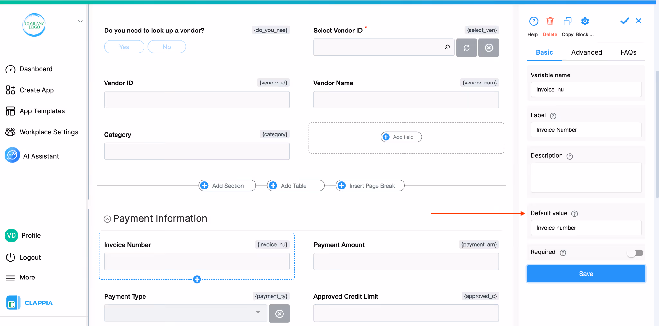The width and height of the screenshot is (659, 326).
Task: Clear Payment Type with the X button
Action: click(279, 313)
